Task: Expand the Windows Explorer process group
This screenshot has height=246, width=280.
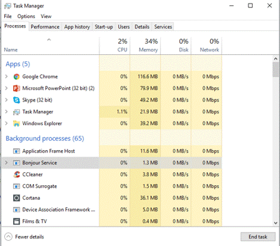Action: (7, 123)
